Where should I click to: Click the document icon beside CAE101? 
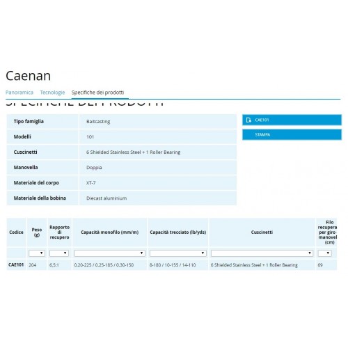pyautogui.click(x=248, y=120)
